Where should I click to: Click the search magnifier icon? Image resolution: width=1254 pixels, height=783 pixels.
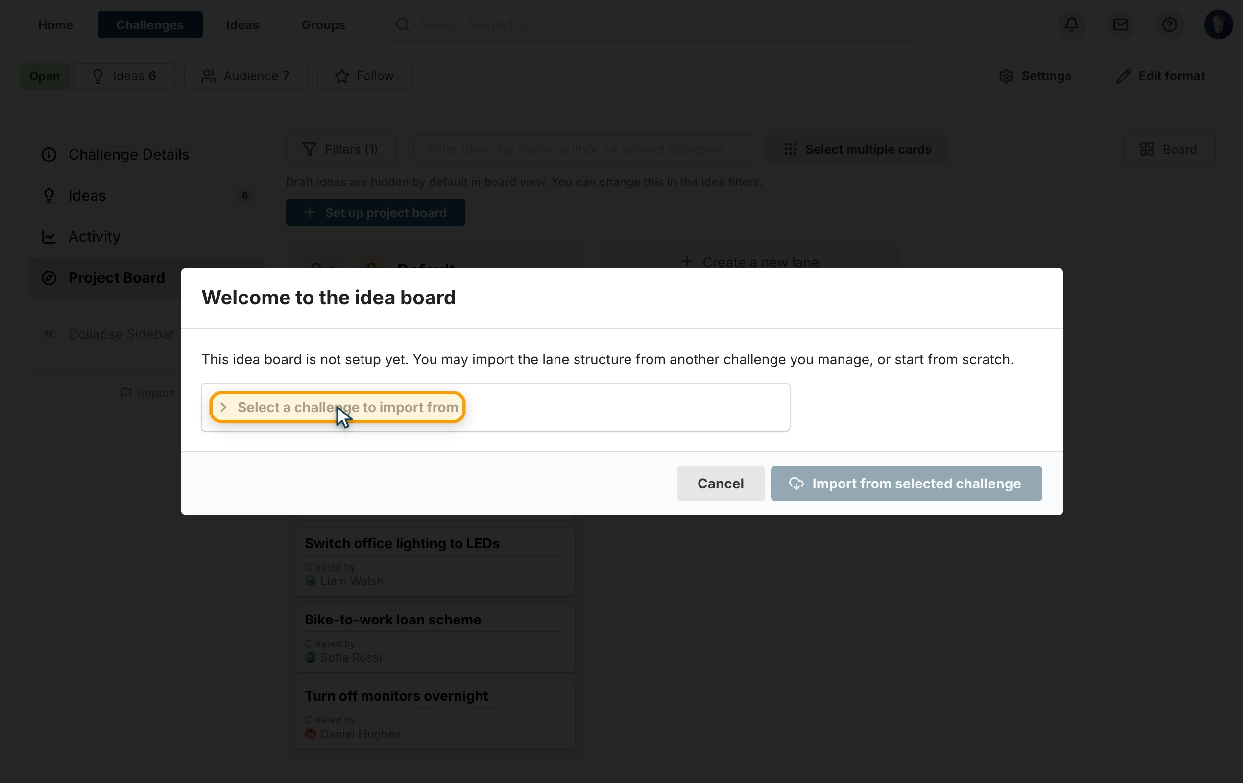click(x=403, y=24)
